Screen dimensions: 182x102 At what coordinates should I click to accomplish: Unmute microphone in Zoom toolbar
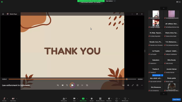(x=4, y=99)
